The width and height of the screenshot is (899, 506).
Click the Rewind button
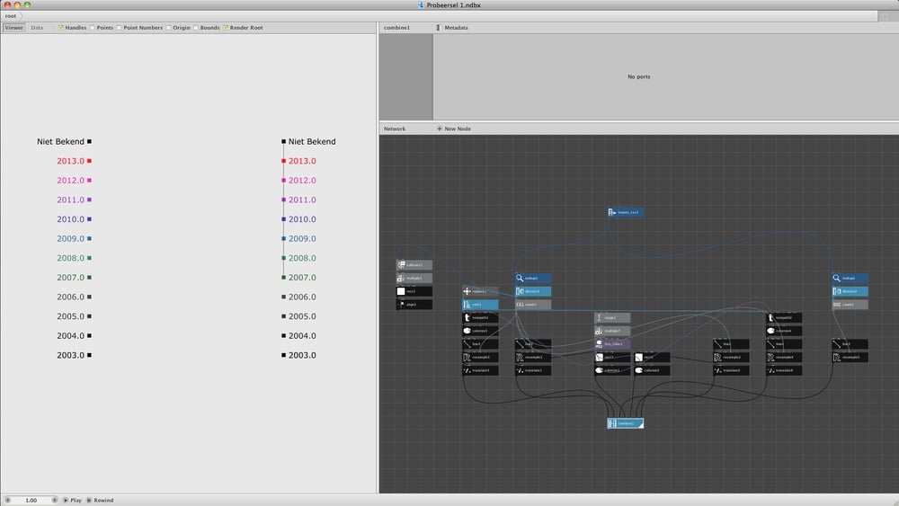coord(100,501)
